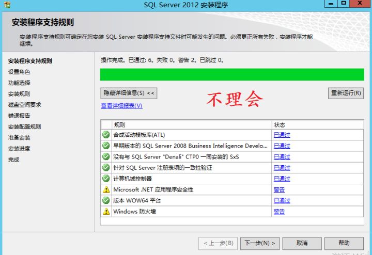Open 已通过 link for 计算机域控制器
Image resolution: width=372 pixels, height=255 pixels.
click(x=282, y=179)
